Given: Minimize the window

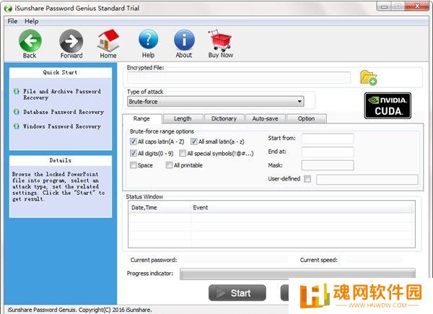Looking at the screenshot, I should tap(384, 6).
